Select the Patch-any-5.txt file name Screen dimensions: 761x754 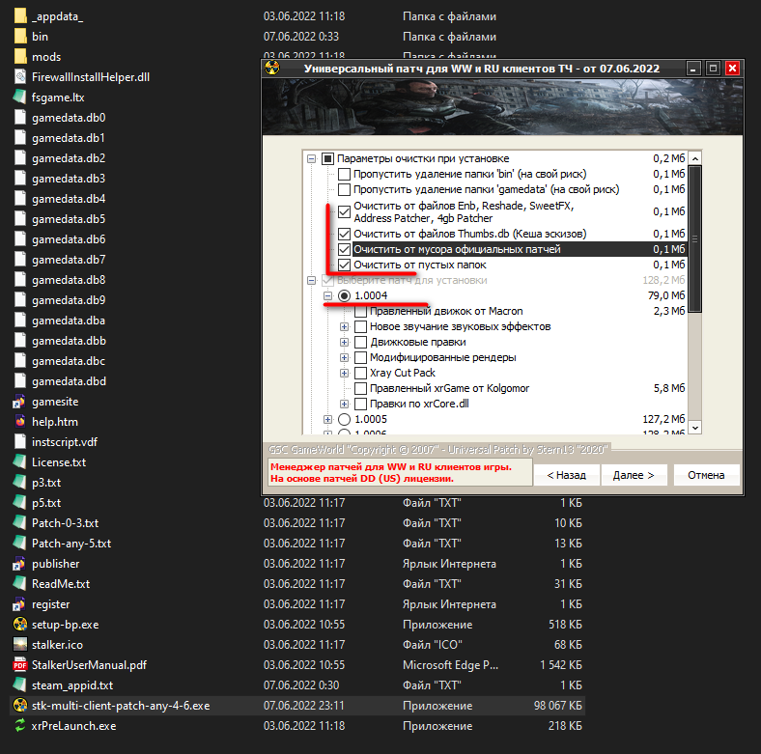click(71, 544)
